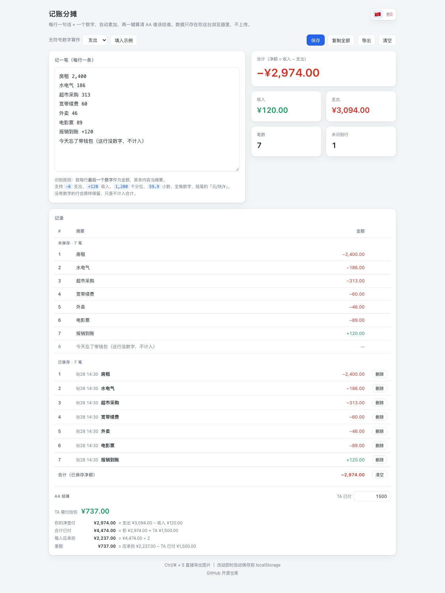The height and width of the screenshot is (593, 445).
Task: Click the 未识别行 card showing 1
Action: click(361, 141)
